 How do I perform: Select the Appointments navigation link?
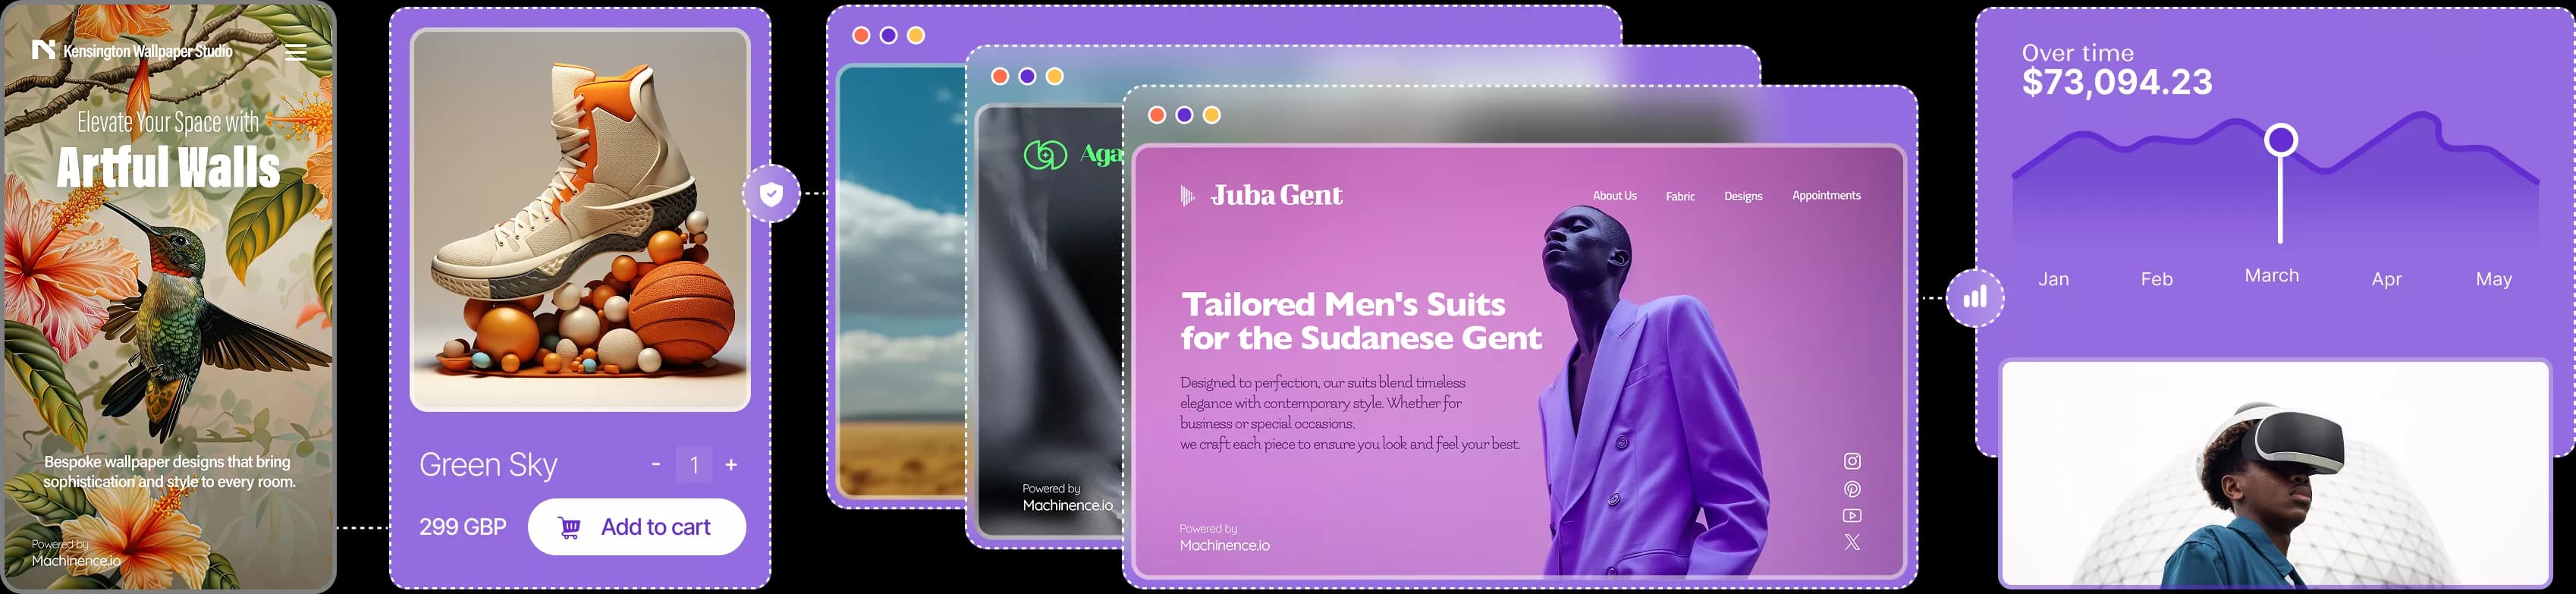[x=1826, y=196]
